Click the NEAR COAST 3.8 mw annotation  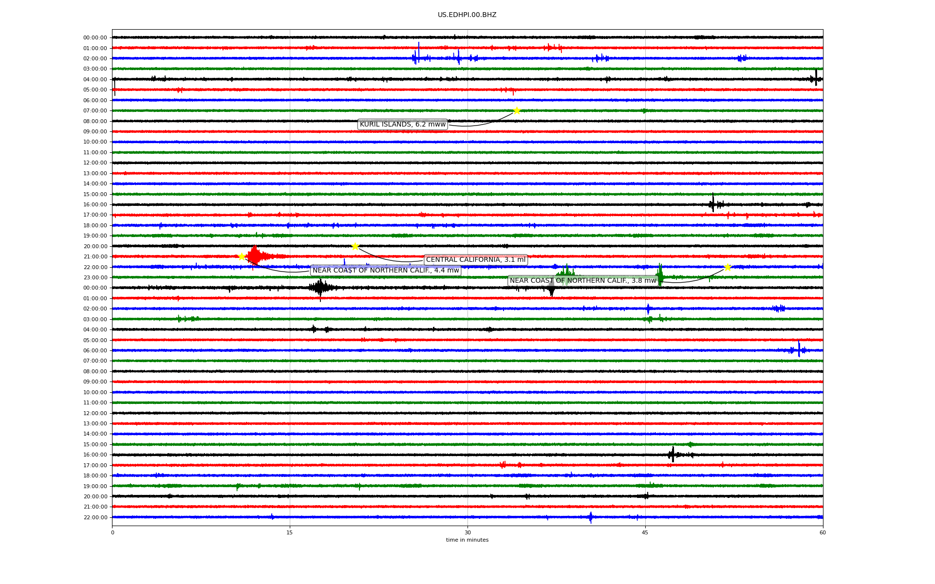tap(583, 281)
